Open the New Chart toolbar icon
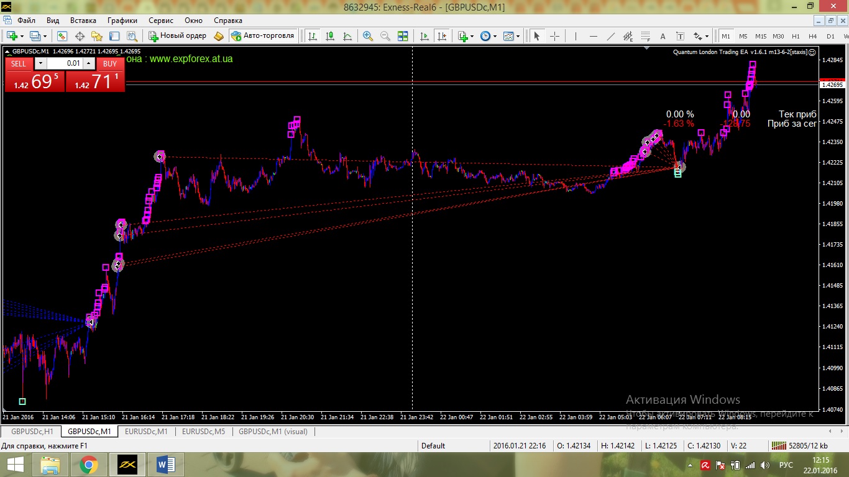Viewport: 849px width, 477px height. [12, 36]
